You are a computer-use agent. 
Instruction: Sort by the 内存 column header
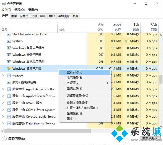114,27
